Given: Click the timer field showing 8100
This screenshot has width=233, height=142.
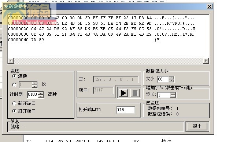Looking at the screenshot, I should pos(33,94).
